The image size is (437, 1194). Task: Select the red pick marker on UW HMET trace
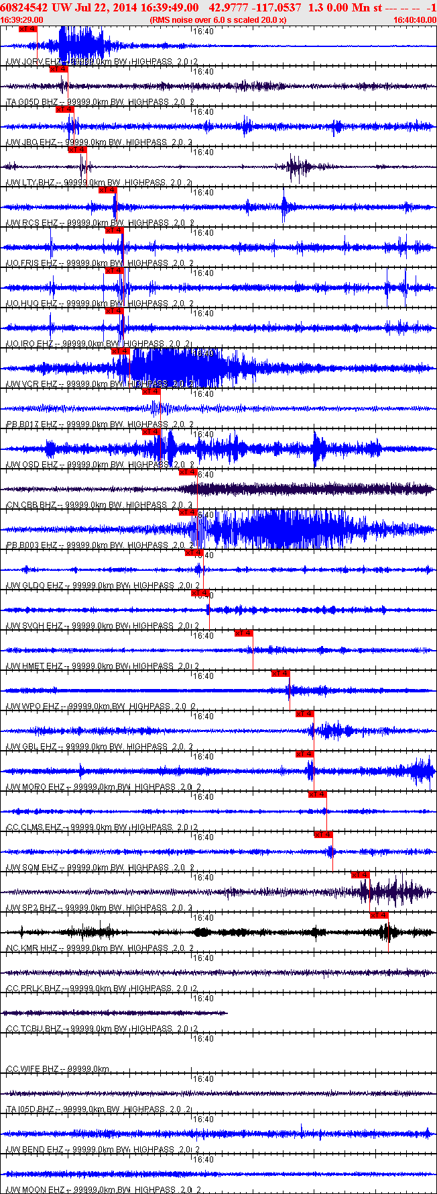pos(243,633)
